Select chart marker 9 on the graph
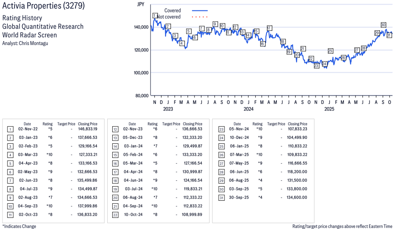The image size is (397, 229). tap(215, 24)
